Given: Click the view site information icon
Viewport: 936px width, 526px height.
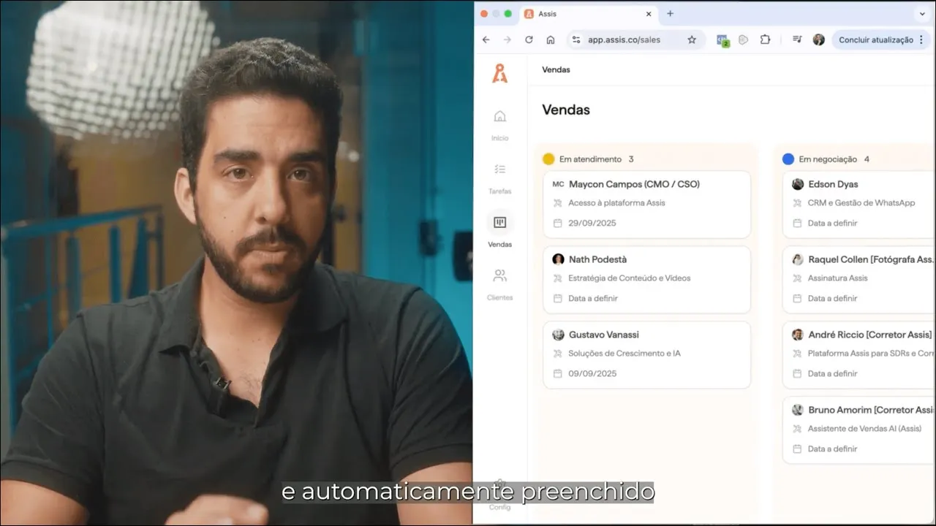Looking at the screenshot, I should [x=576, y=39].
